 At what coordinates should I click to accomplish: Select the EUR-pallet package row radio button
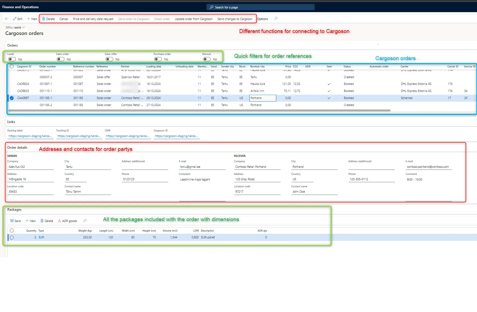click(x=12, y=238)
